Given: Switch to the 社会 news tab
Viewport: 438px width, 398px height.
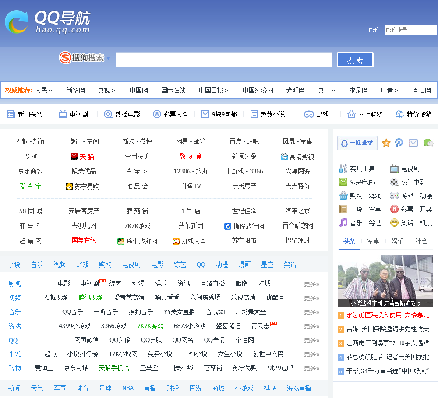Looking at the screenshot, I should [x=421, y=241].
